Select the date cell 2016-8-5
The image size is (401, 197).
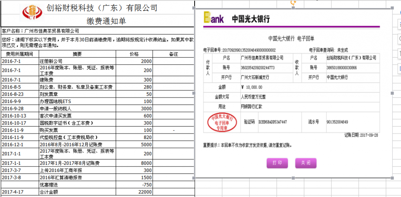pyautogui.click(x=20, y=87)
